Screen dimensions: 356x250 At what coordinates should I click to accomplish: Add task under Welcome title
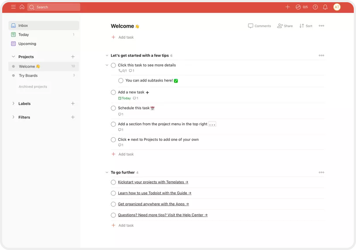point(123,37)
